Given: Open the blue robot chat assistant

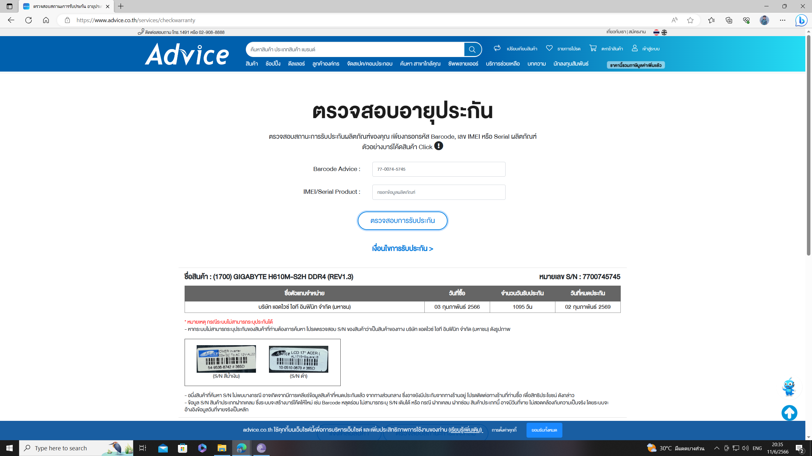Looking at the screenshot, I should pyautogui.click(x=789, y=387).
